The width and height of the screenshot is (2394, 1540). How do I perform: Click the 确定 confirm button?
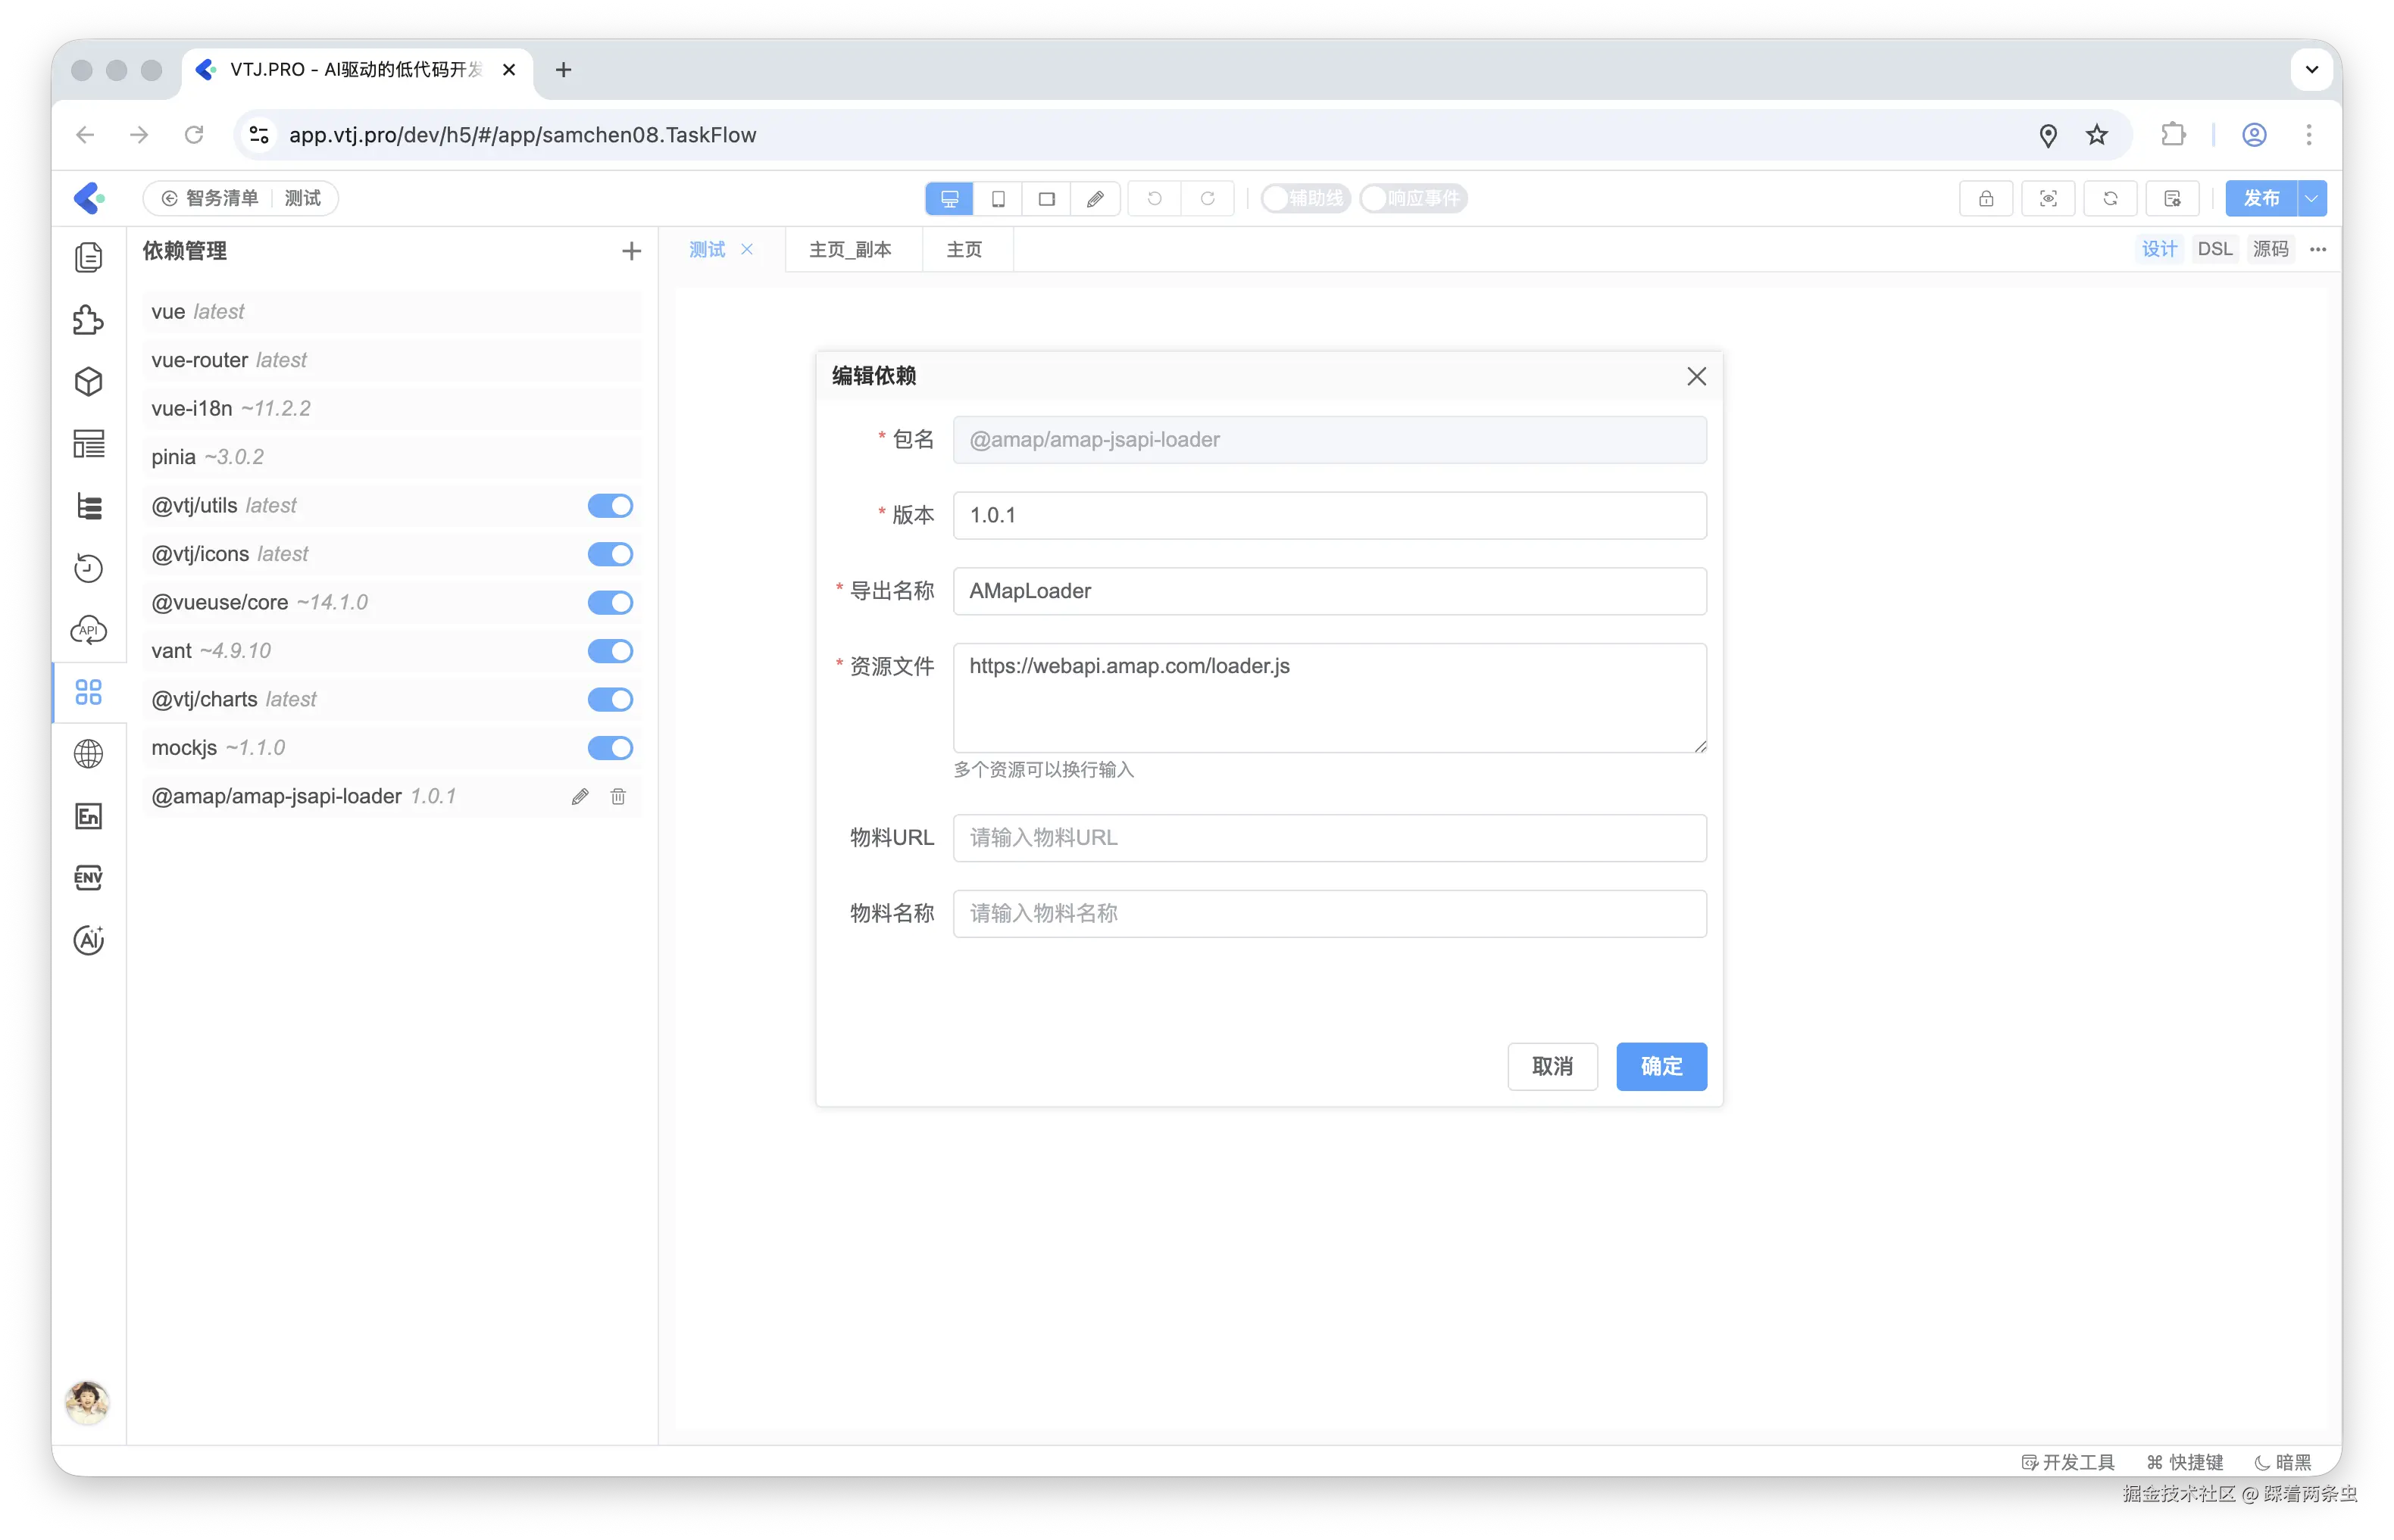[1661, 1066]
